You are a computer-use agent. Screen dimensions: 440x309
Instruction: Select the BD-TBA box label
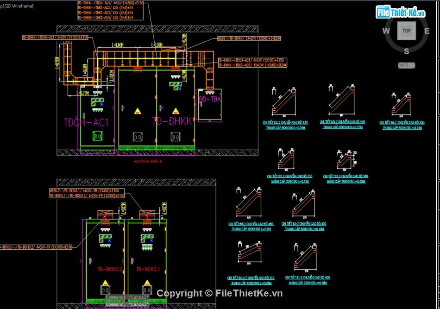(x=210, y=99)
